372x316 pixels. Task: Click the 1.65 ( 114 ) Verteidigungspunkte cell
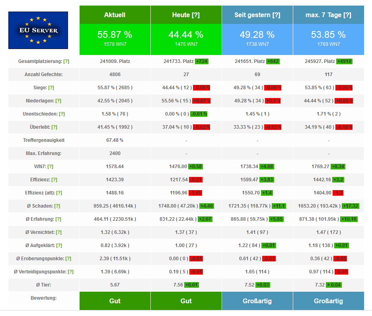pos(257,272)
